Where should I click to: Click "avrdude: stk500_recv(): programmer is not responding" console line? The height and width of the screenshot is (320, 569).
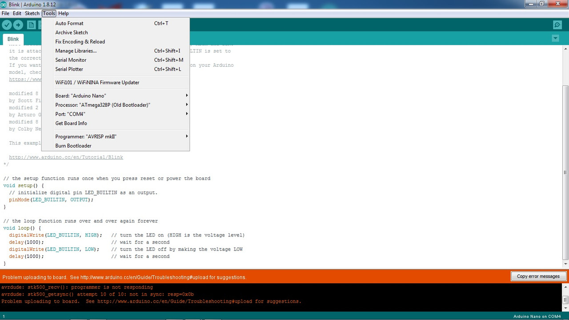77,287
